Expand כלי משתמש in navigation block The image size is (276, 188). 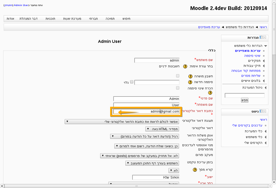pos(265,137)
